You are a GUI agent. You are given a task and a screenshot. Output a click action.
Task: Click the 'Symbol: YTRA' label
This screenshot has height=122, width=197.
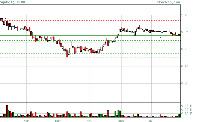(x=13, y=2)
